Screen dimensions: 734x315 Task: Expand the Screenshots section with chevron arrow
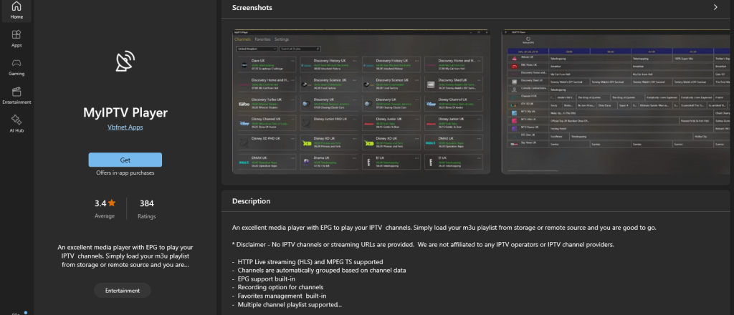(x=715, y=7)
